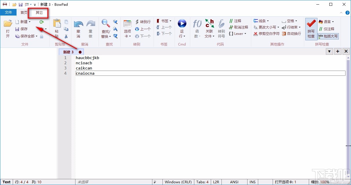Click the corresponding file (关联文件) c/h icon
Viewport: 351px width, 185px height.
pos(210,24)
